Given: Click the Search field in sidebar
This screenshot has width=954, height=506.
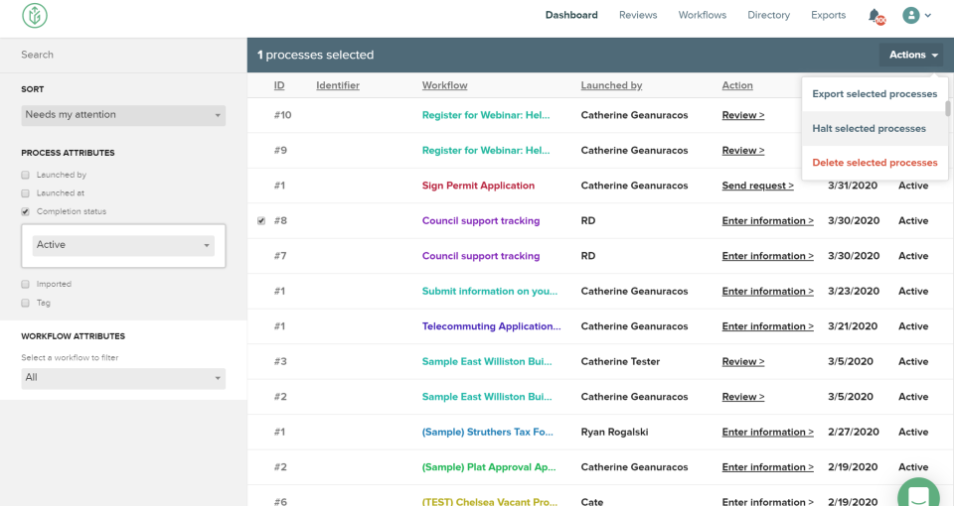Looking at the screenshot, I should (123, 55).
